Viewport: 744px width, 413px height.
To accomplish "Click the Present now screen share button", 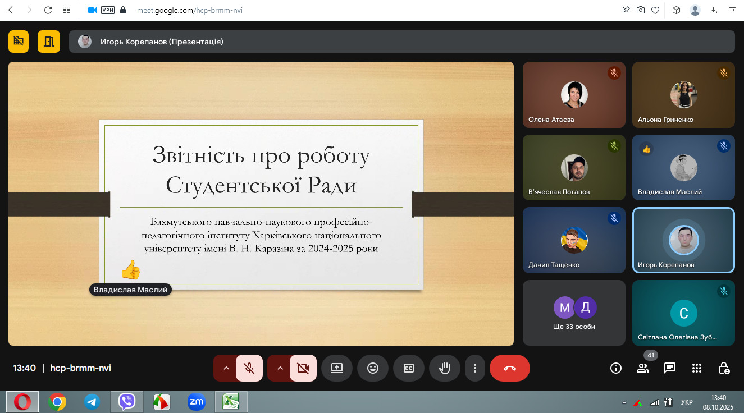I will (336, 368).
